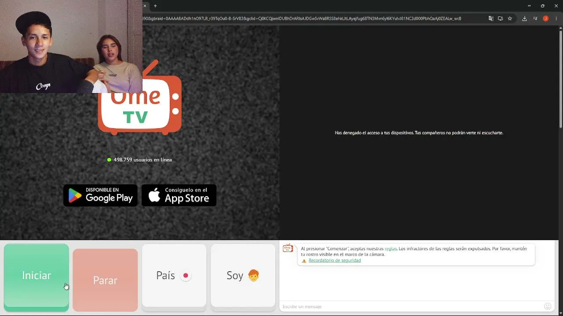Restore down the browser window

(x=543, y=6)
